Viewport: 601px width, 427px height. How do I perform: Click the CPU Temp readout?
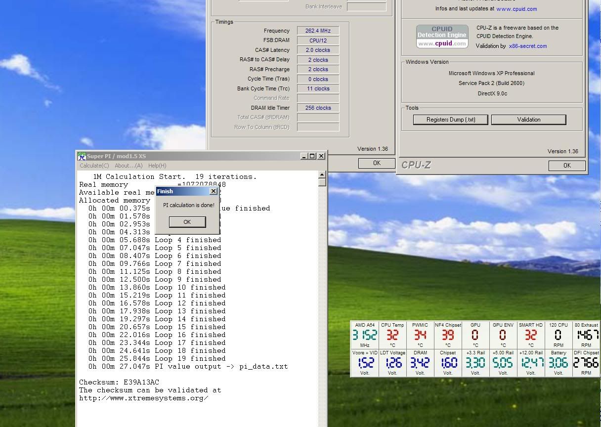(392, 335)
